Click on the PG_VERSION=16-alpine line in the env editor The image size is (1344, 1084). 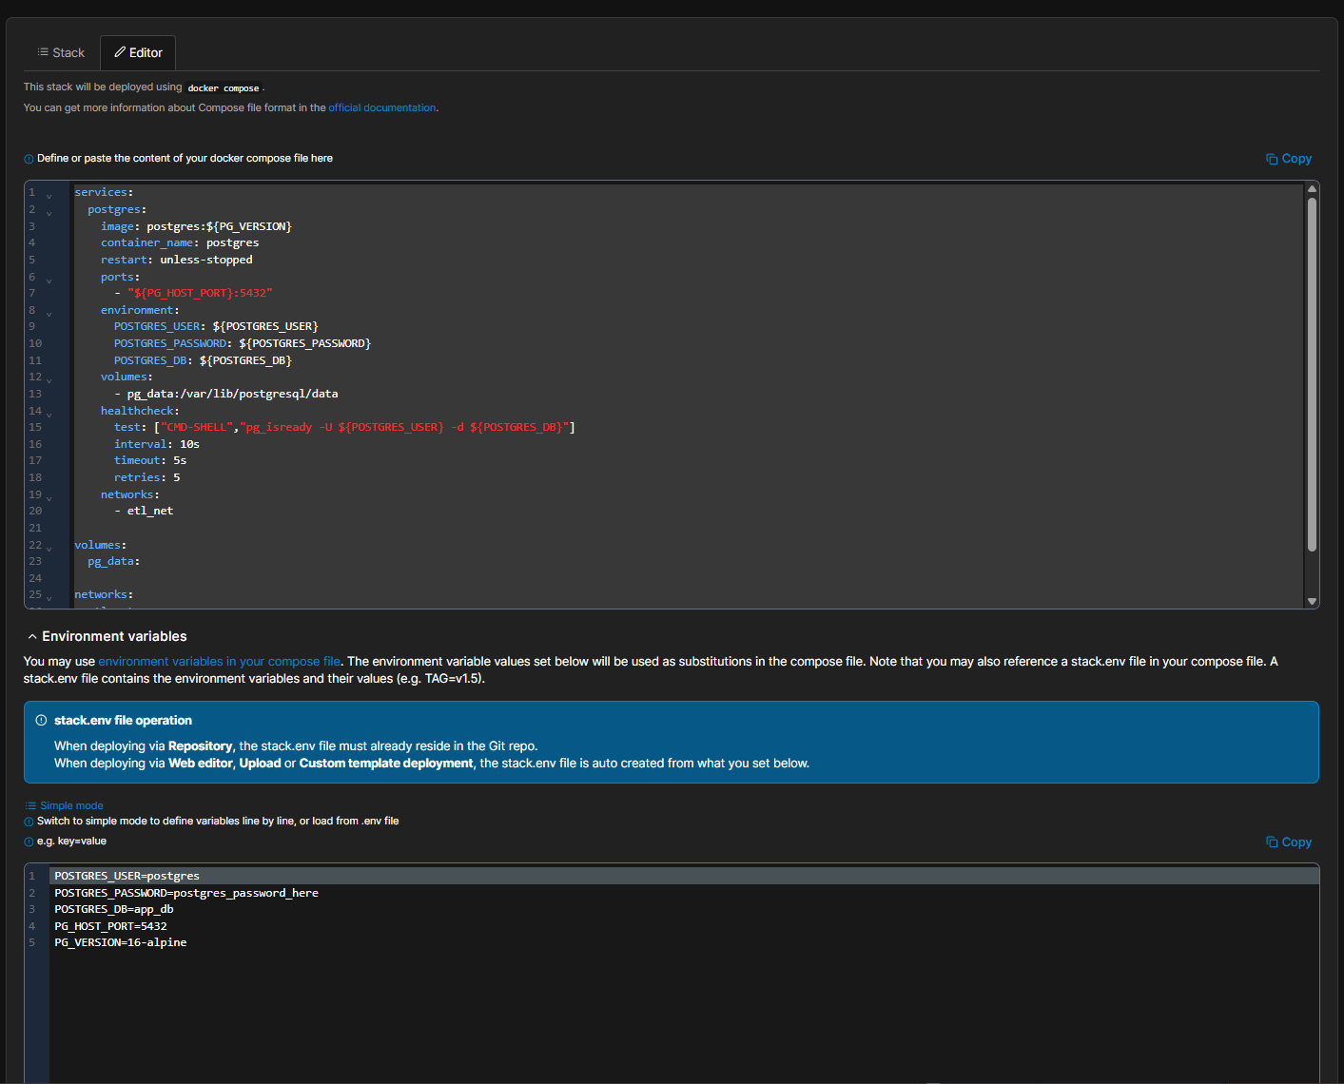click(121, 942)
